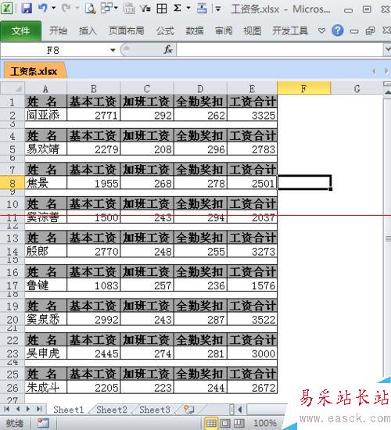Screen dimensions: 391x430
Task: Open the Name Box dropdown arrow
Action: tap(113, 51)
